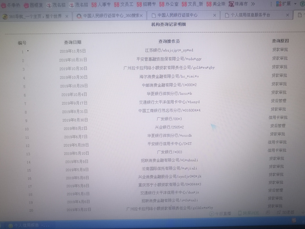Click the Sogou input method tray icon
Screen dimensions: 305x229
click(x=294, y=220)
